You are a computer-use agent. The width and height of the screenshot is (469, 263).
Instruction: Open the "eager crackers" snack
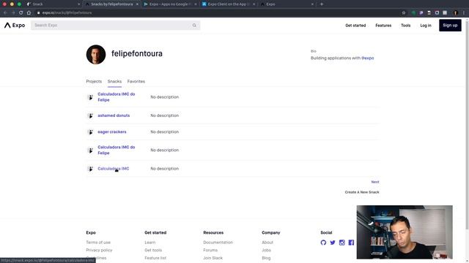pyautogui.click(x=112, y=131)
